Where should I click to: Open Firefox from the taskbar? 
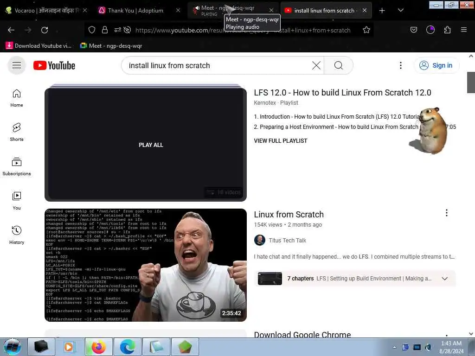(x=99, y=347)
